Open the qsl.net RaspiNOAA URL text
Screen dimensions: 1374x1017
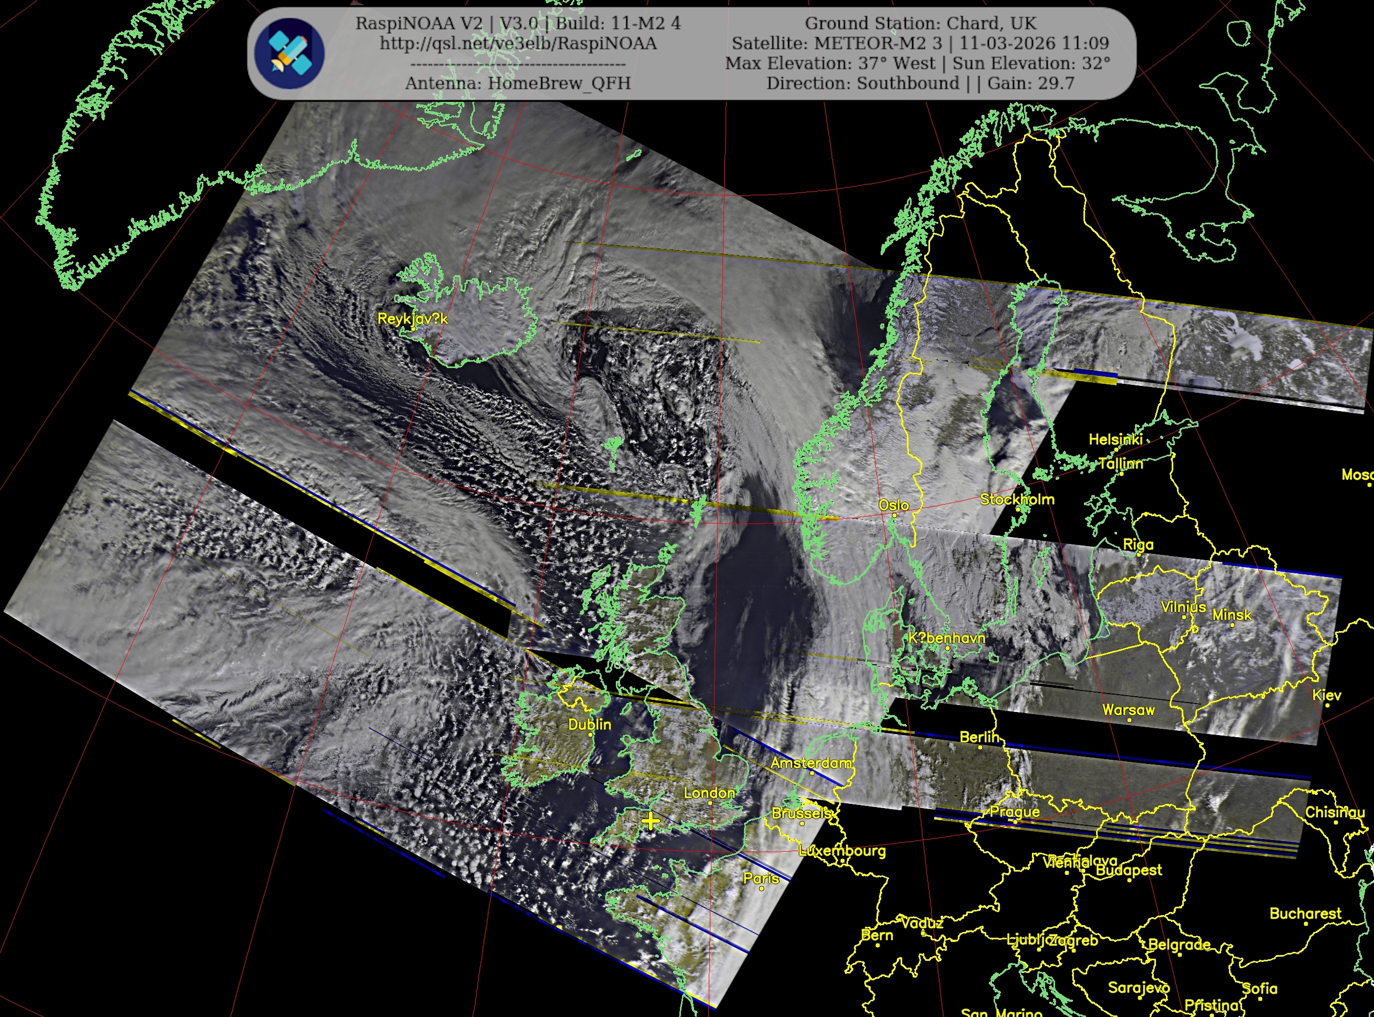[x=518, y=44]
